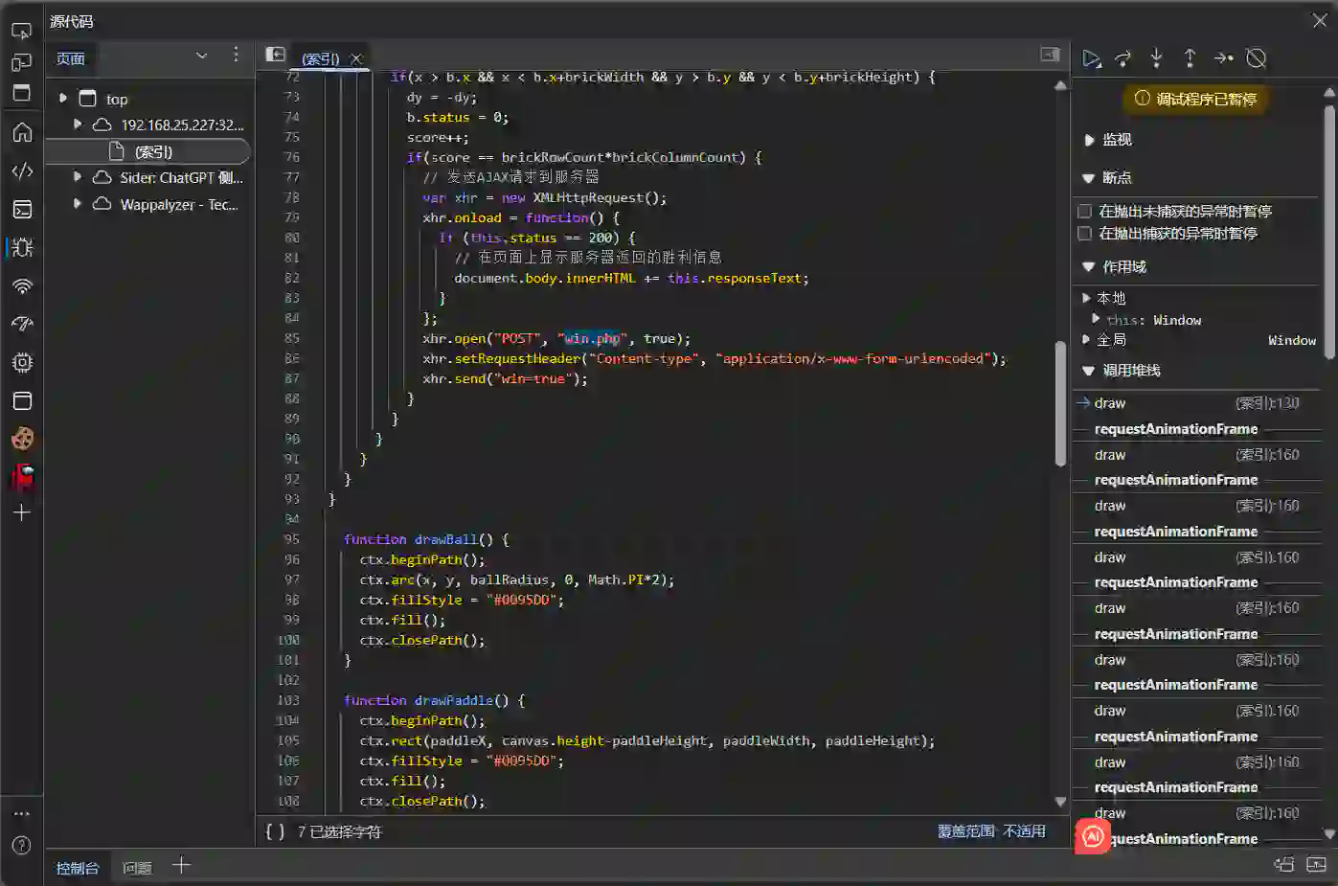Expand the 192.168.25.227 tree node
The image size is (1338, 886).
tap(78, 125)
